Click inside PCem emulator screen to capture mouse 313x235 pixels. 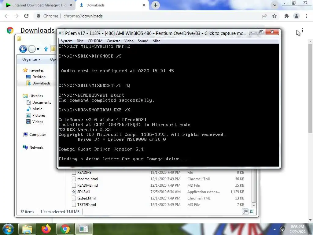pyautogui.click(x=169, y=105)
